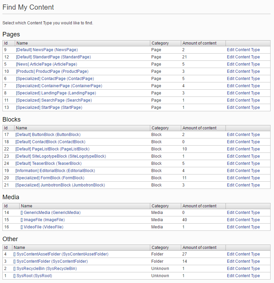Click the VideoFile media link

tap(42, 227)
